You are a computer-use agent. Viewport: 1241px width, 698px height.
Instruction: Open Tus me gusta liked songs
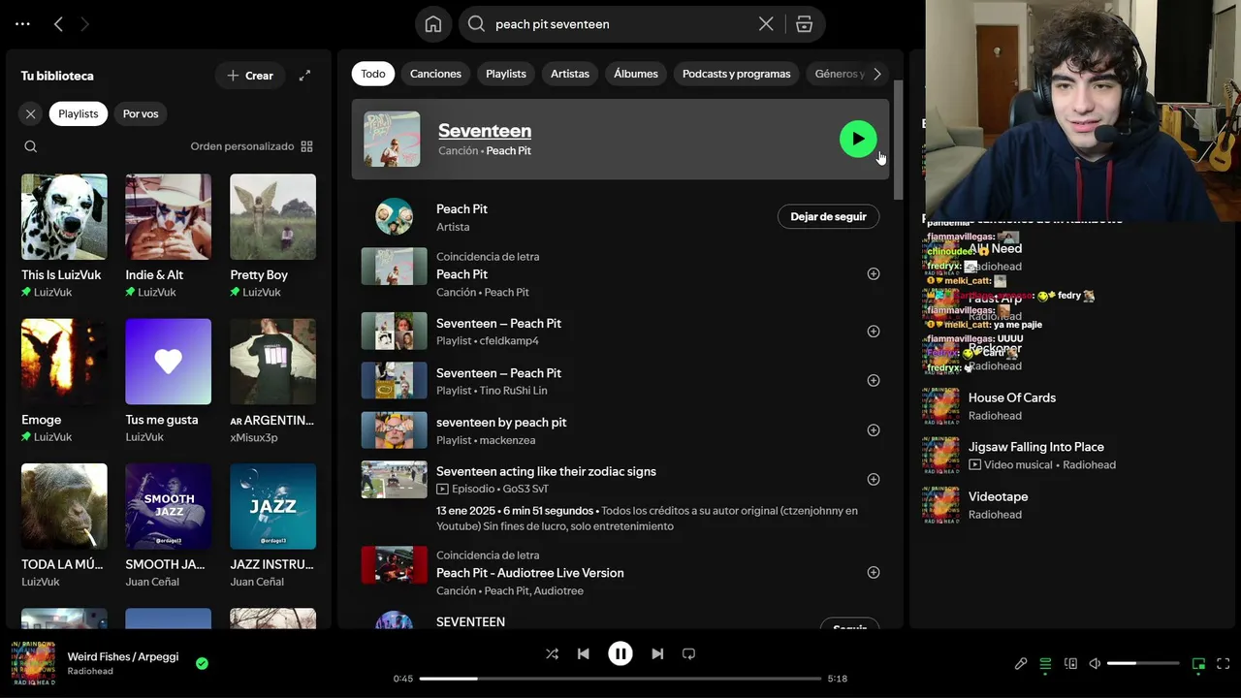click(x=168, y=381)
